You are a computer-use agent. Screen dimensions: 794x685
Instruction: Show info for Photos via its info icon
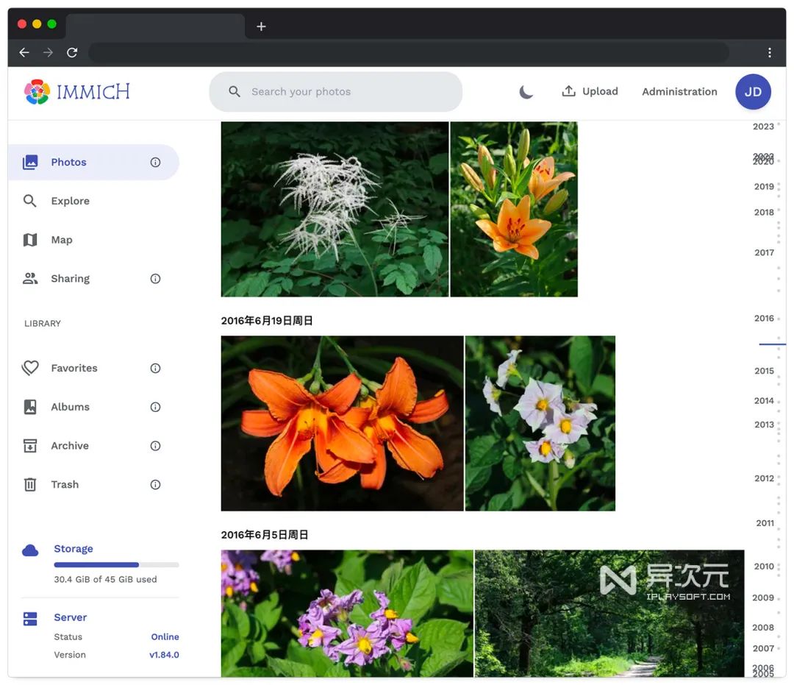pyautogui.click(x=155, y=162)
